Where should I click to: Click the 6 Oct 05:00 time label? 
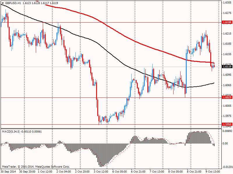pos(120,172)
